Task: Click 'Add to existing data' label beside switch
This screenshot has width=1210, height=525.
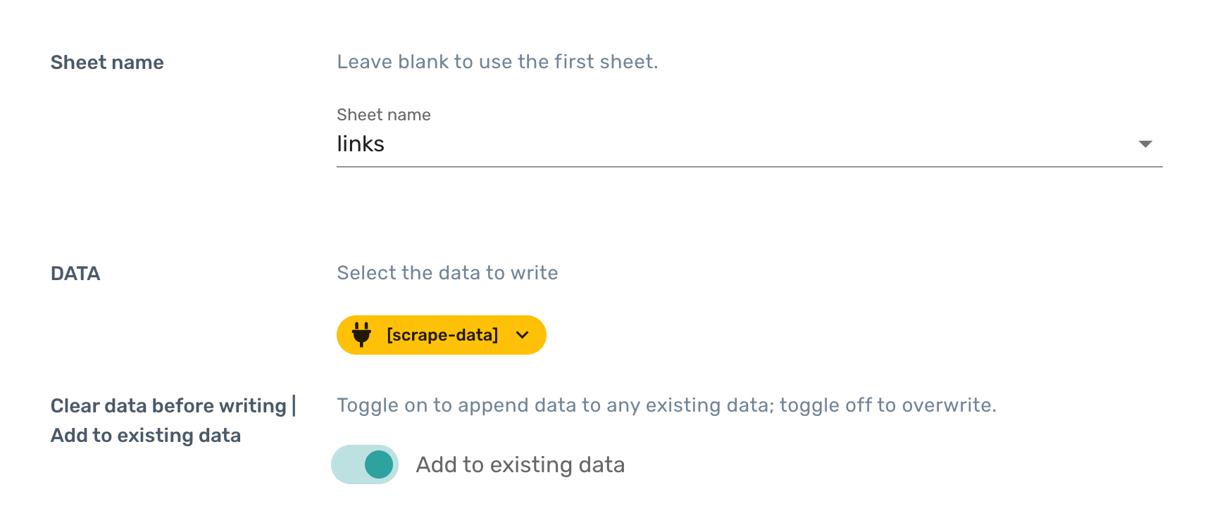Action: 520,464
